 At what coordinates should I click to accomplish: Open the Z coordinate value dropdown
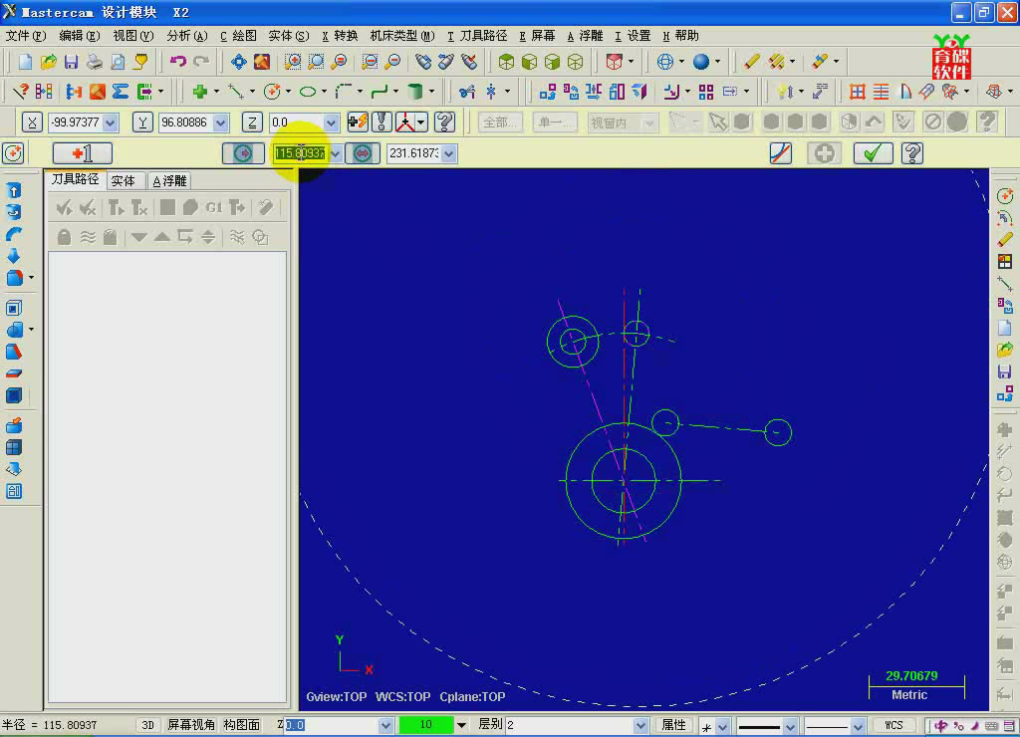pyautogui.click(x=331, y=123)
